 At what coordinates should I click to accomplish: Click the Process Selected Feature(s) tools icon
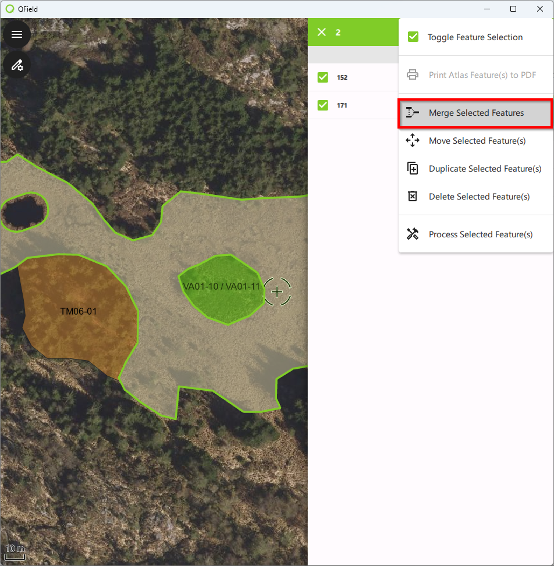[413, 234]
